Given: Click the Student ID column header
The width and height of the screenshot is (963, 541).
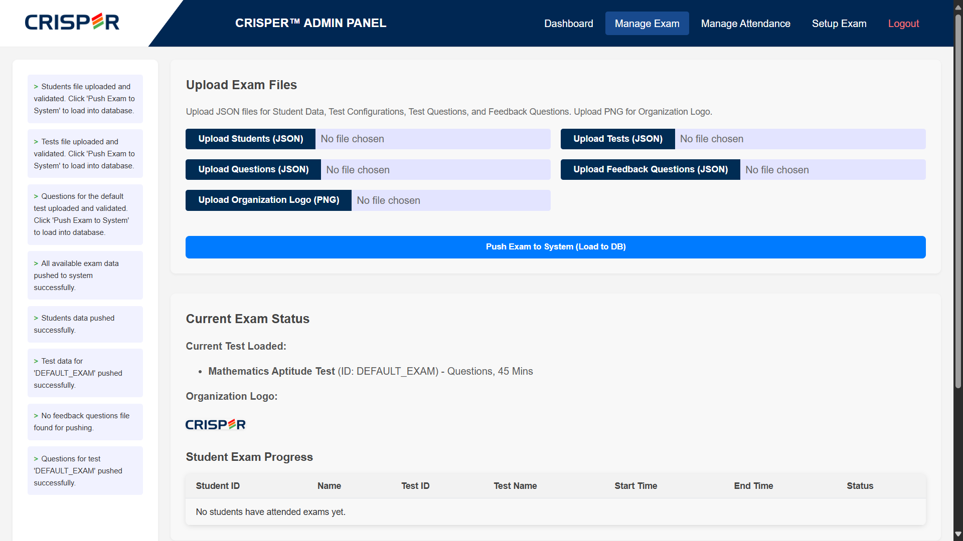Looking at the screenshot, I should click(x=218, y=486).
